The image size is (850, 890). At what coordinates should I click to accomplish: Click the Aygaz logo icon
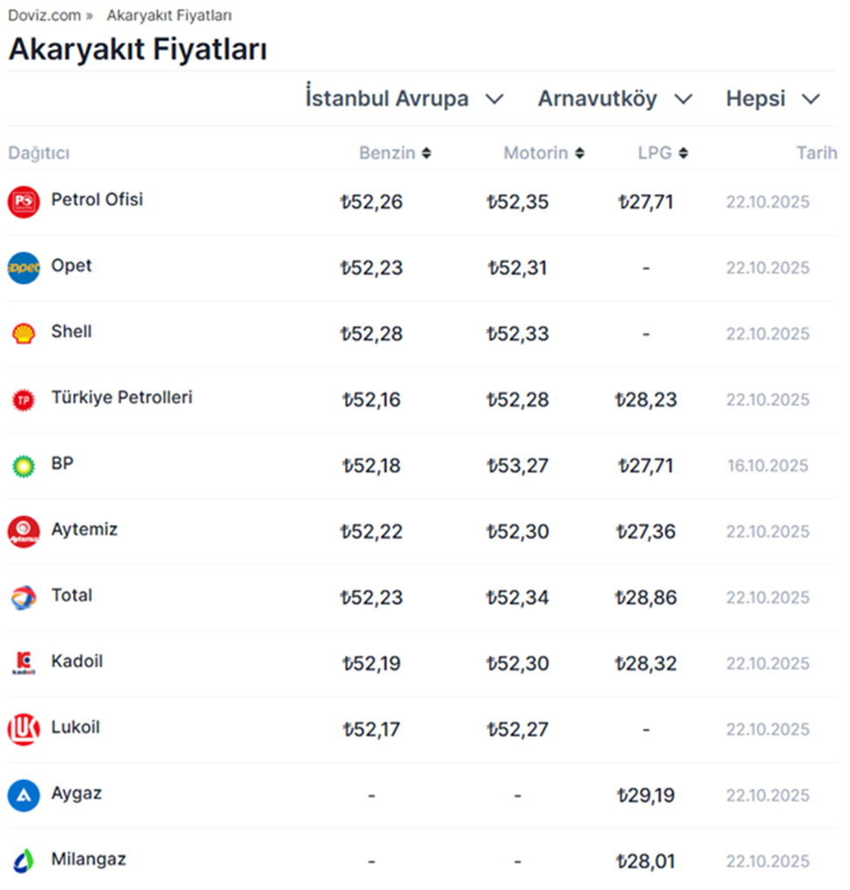pyautogui.click(x=24, y=795)
